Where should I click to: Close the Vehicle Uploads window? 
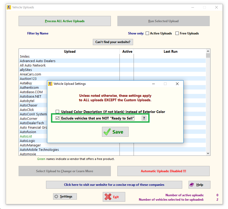pyautogui.click(x=216, y=7)
